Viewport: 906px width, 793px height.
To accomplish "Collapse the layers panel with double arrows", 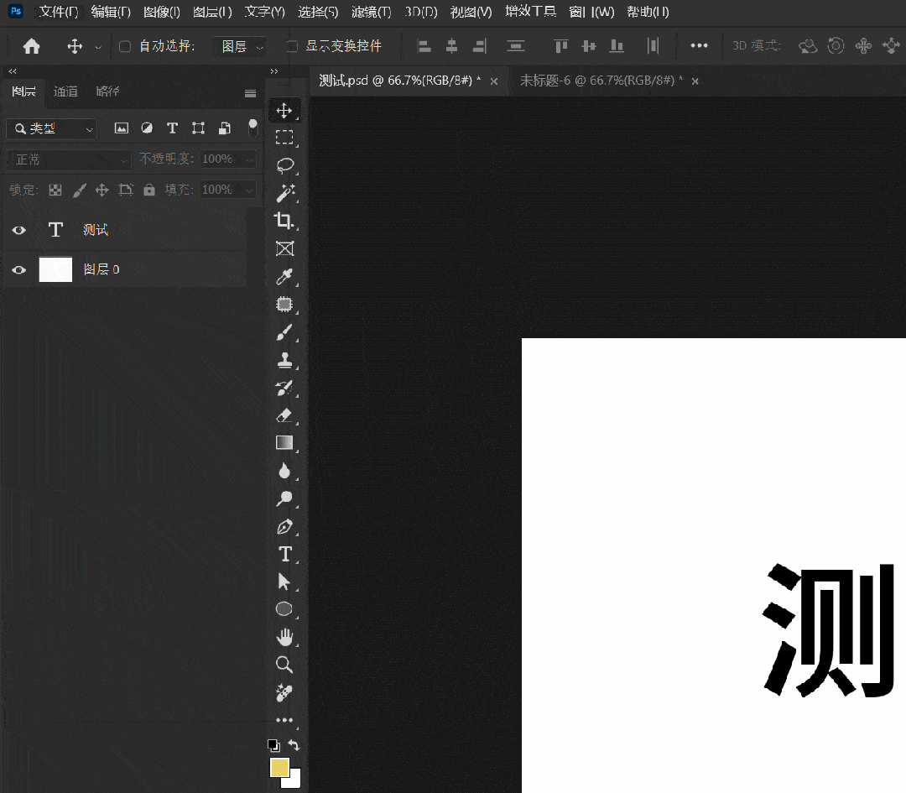I will pyautogui.click(x=12, y=71).
